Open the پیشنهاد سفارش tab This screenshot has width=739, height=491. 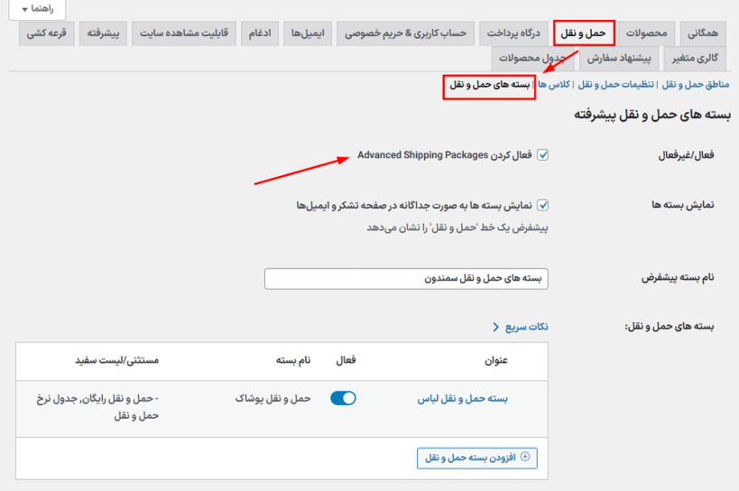click(x=619, y=59)
